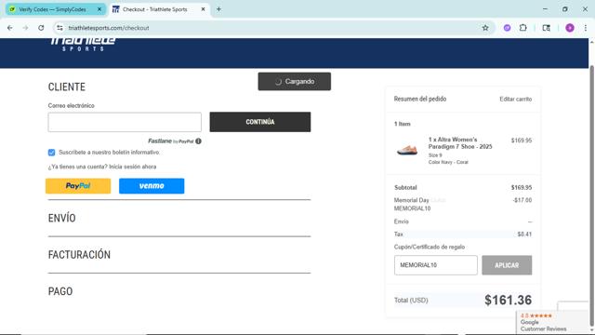
Task: Click the Resumen del pedido heading
Action: [x=420, y=99]
